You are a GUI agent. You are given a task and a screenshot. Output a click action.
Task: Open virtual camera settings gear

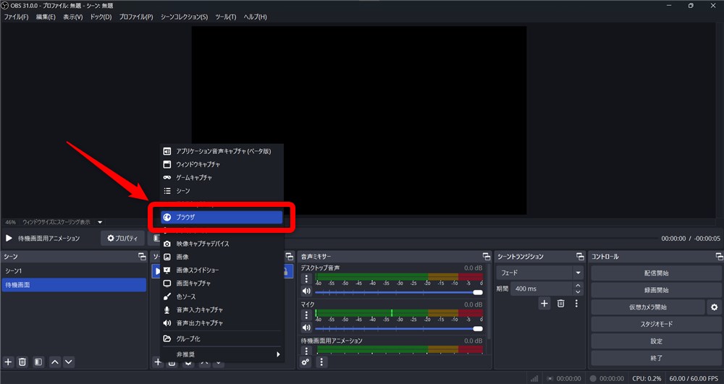pyautogui.click(x=715, y=307)
